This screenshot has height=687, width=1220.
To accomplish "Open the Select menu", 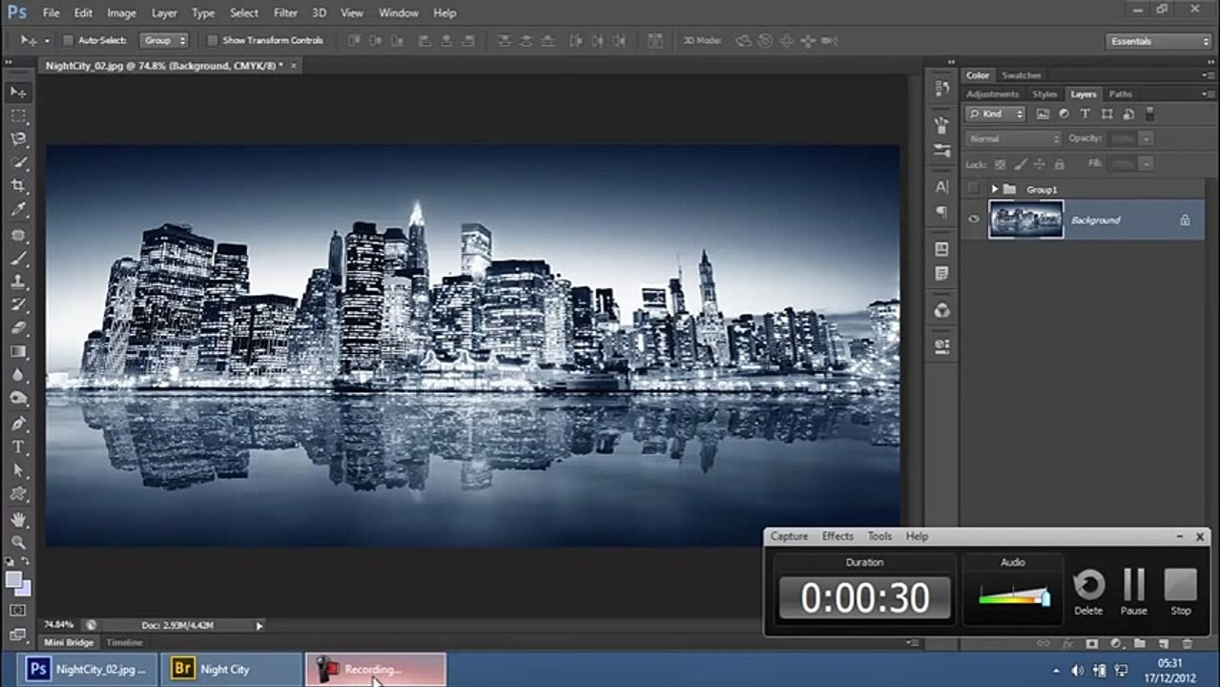I will pos(244,13).
